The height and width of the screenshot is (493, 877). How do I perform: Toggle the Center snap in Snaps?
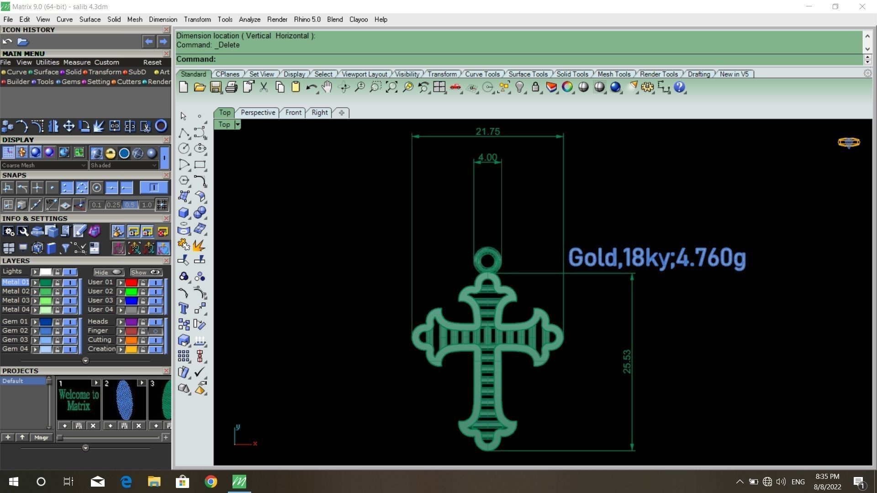tap(96, 188)
